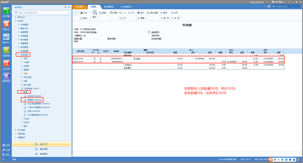Open 计价辅助数据 tree item
The width and height of the screenshot is (303, 163).
(x=36, y=115)
